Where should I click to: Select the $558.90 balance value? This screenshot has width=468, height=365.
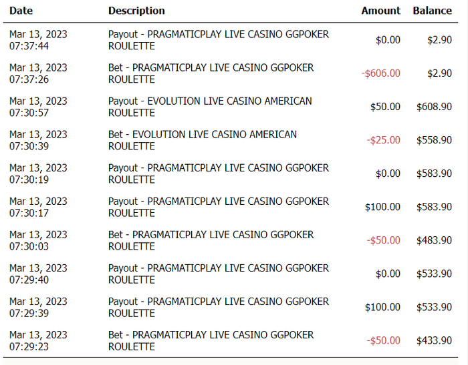click(434, 140)
